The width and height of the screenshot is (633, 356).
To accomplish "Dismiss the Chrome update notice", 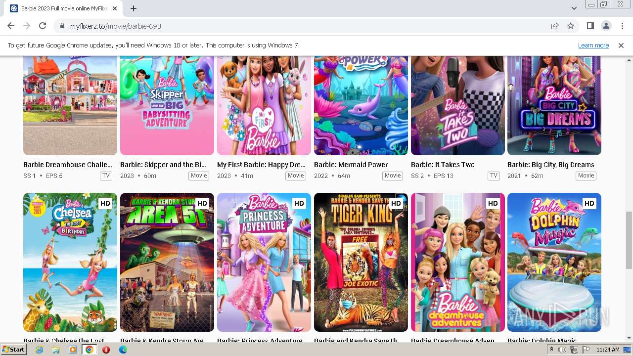I will (x=621, y=45).
